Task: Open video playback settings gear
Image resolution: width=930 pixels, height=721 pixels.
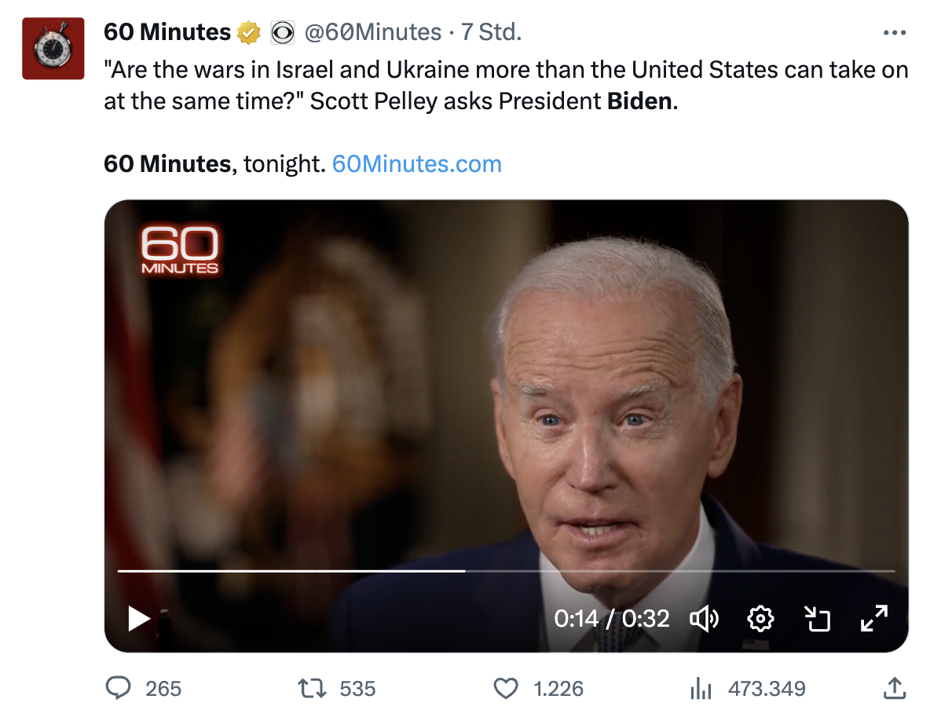Action: click(760, 619)
